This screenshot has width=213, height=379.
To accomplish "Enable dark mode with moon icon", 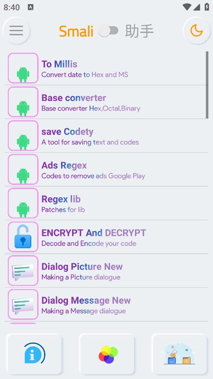I will pos(196,31).
